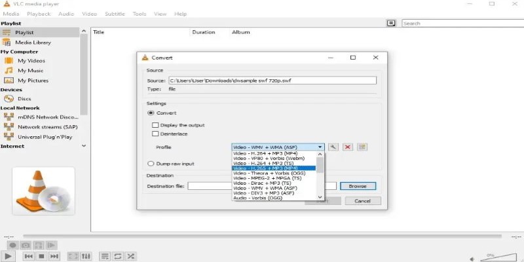Click the Play button
Screen dimensions: 524x262
pyautogui.click(x=8, y=256)
